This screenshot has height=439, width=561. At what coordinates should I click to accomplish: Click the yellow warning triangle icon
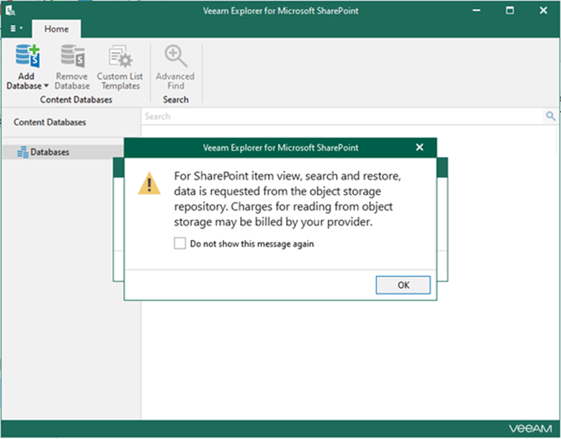[149, 184]
